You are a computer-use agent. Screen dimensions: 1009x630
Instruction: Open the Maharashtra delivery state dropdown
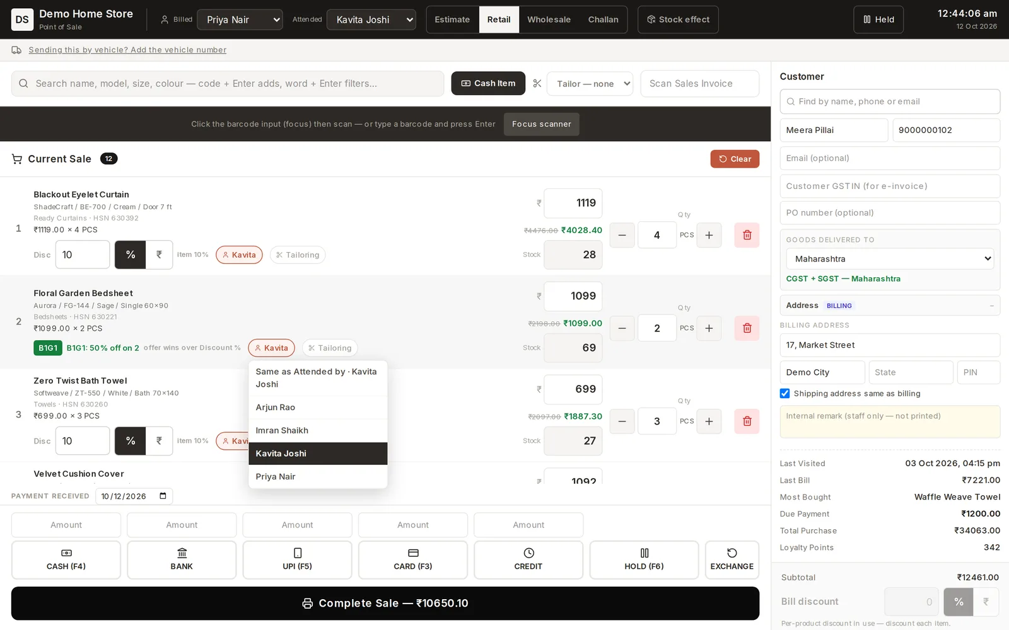890,259
